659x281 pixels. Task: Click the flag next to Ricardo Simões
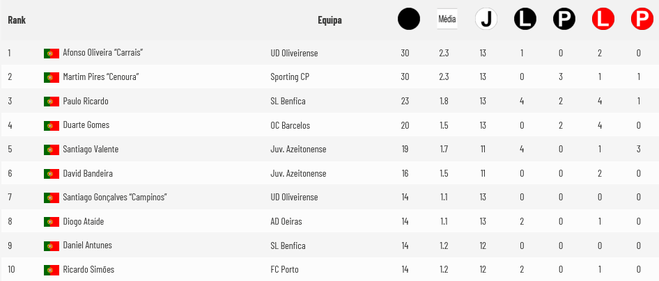pyautogui.click(x=52, y=270)
